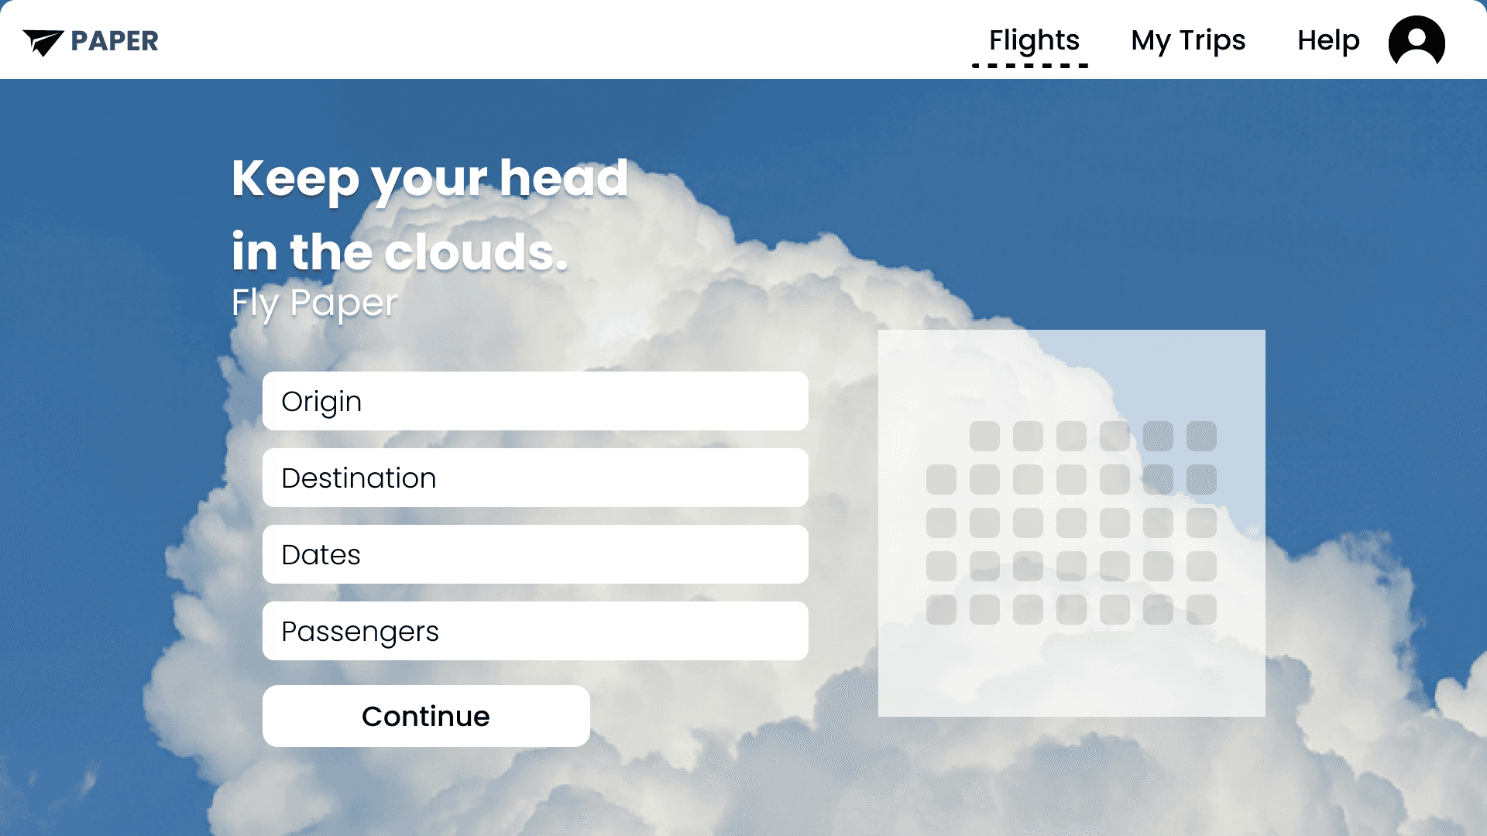1487x836 pixels.
Task: Click the 'Keep your head' headline text
Action: tap(429, 178)
